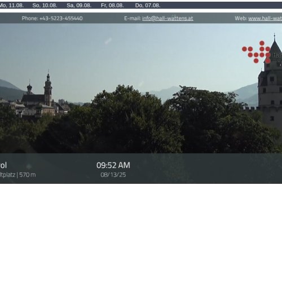Choose the Do, 07.08. date entry
282x282 pixels.
click(148, 6)
